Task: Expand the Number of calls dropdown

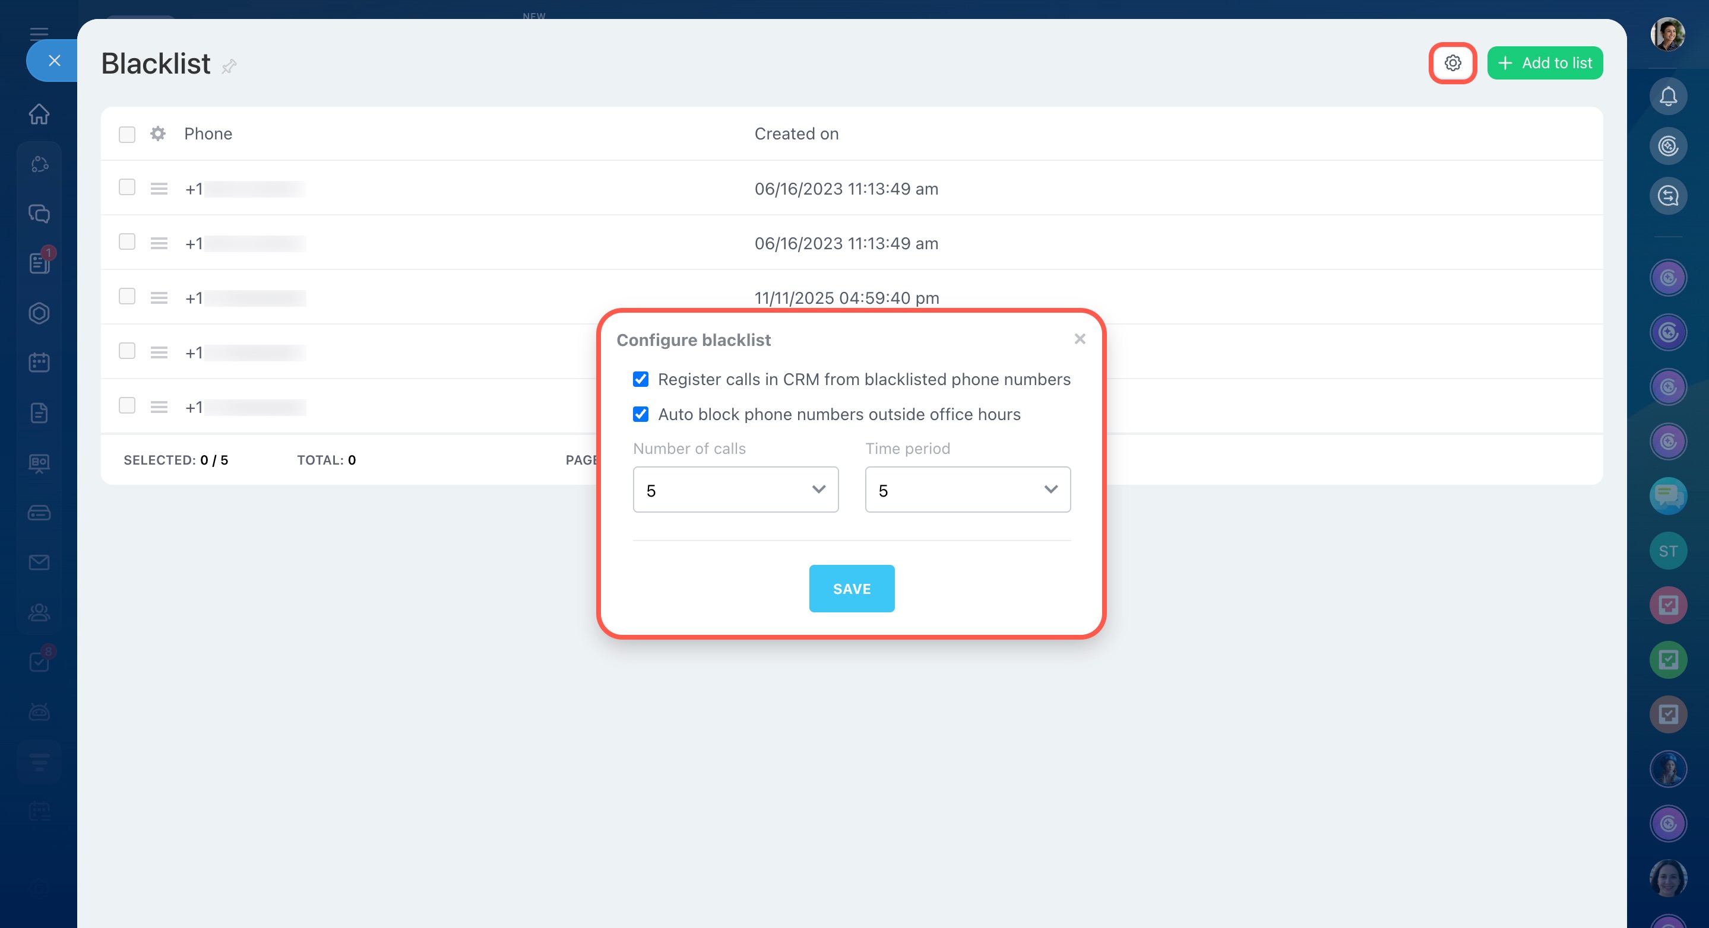Action: pyautogui.click(x=735, y=490)
